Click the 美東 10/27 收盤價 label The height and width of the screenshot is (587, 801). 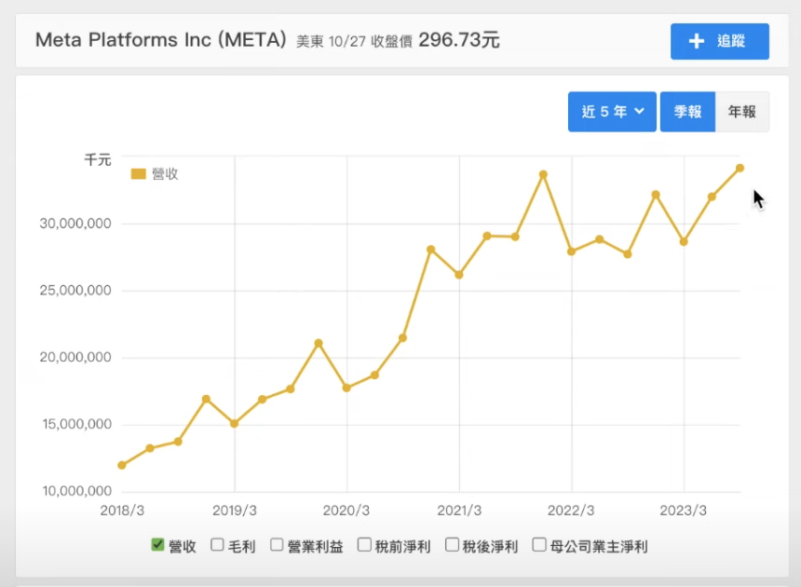[x=354, y=41]
